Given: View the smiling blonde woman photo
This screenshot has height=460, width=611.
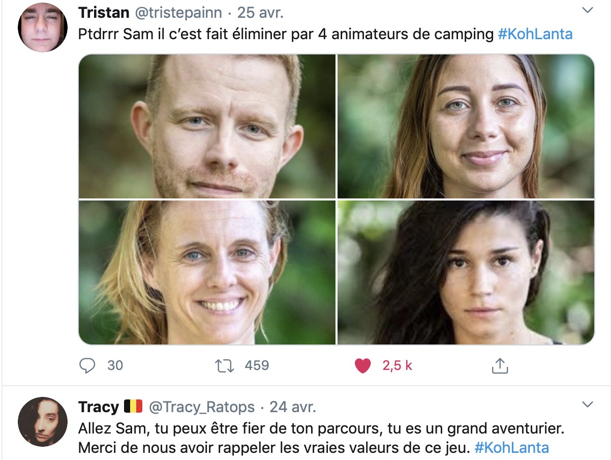Looking at the screenshot, I should tap(207, 272).
